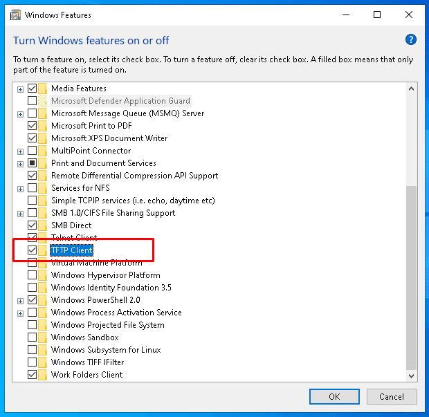Enable the Windows Sandbox checkbox
This screenshot has width=429, height=417.
point(32,337)
